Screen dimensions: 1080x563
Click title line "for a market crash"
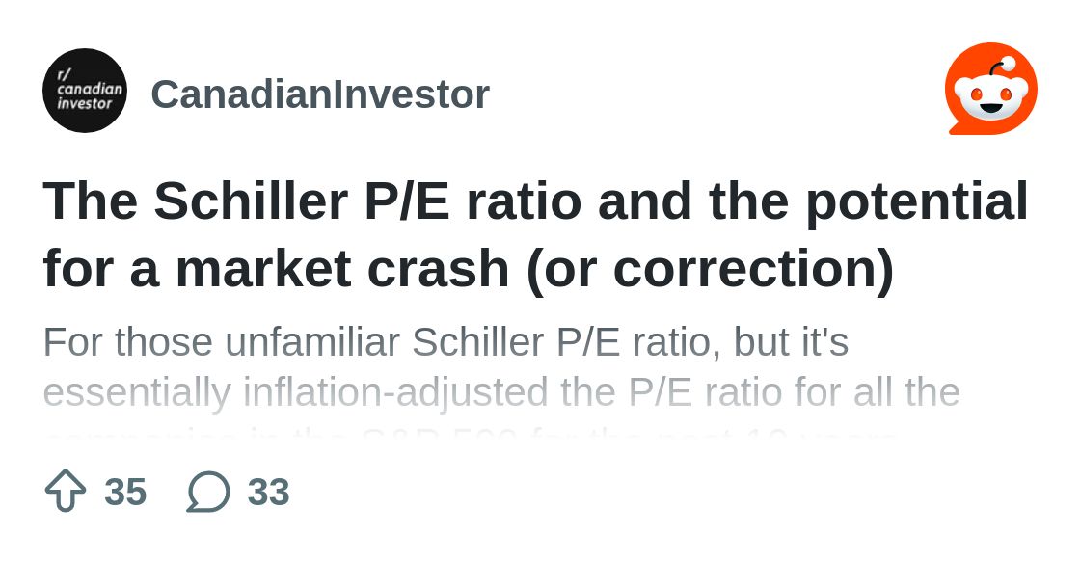(274, 269)
